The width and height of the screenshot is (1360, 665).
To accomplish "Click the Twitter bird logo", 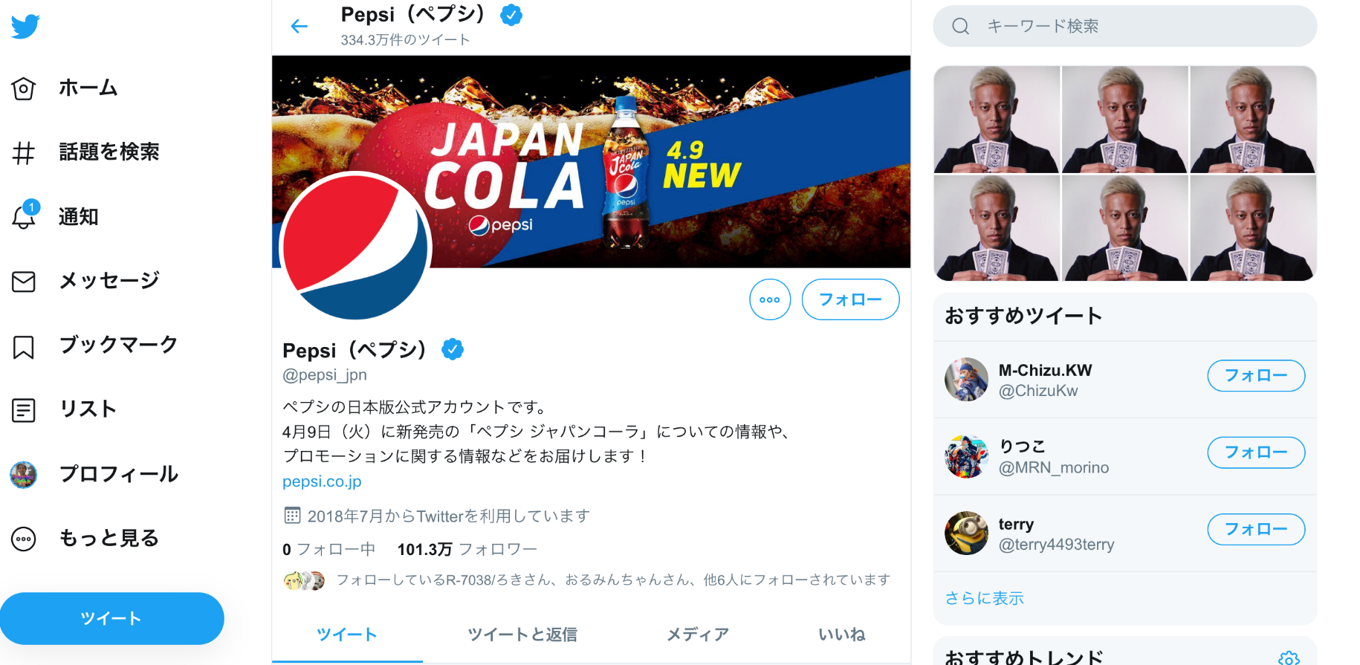I will coord(25,27).
